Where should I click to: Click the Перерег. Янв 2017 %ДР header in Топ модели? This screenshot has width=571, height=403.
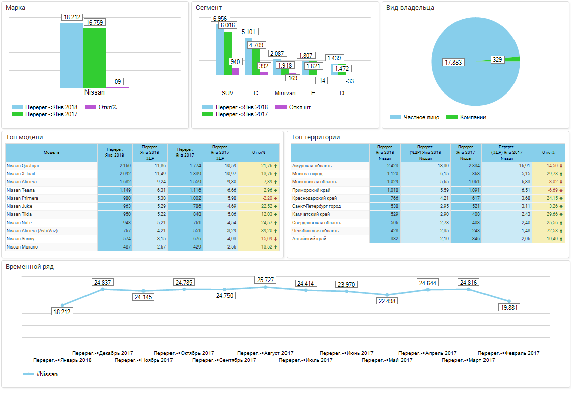[220, 153]
